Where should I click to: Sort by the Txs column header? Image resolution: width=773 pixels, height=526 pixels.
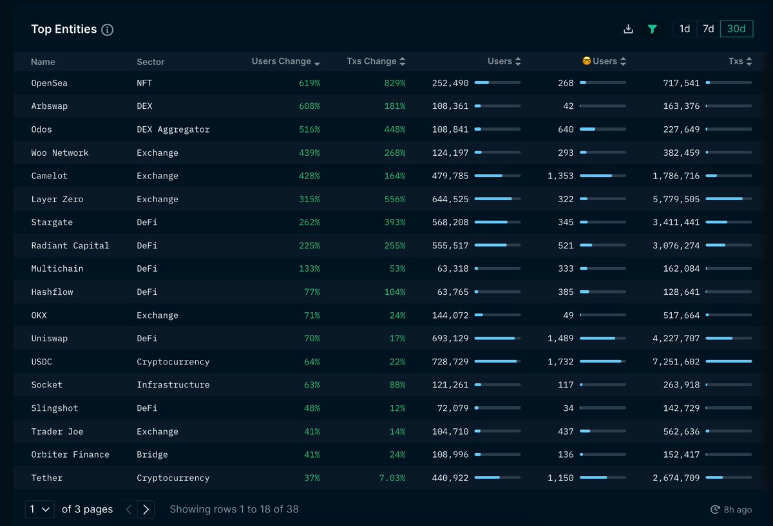(x=740, y=61)
